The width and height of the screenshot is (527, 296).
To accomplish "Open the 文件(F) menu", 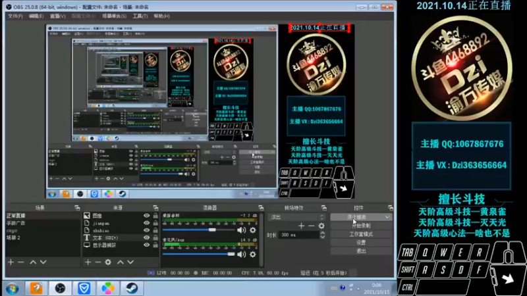I will point(15,16).
